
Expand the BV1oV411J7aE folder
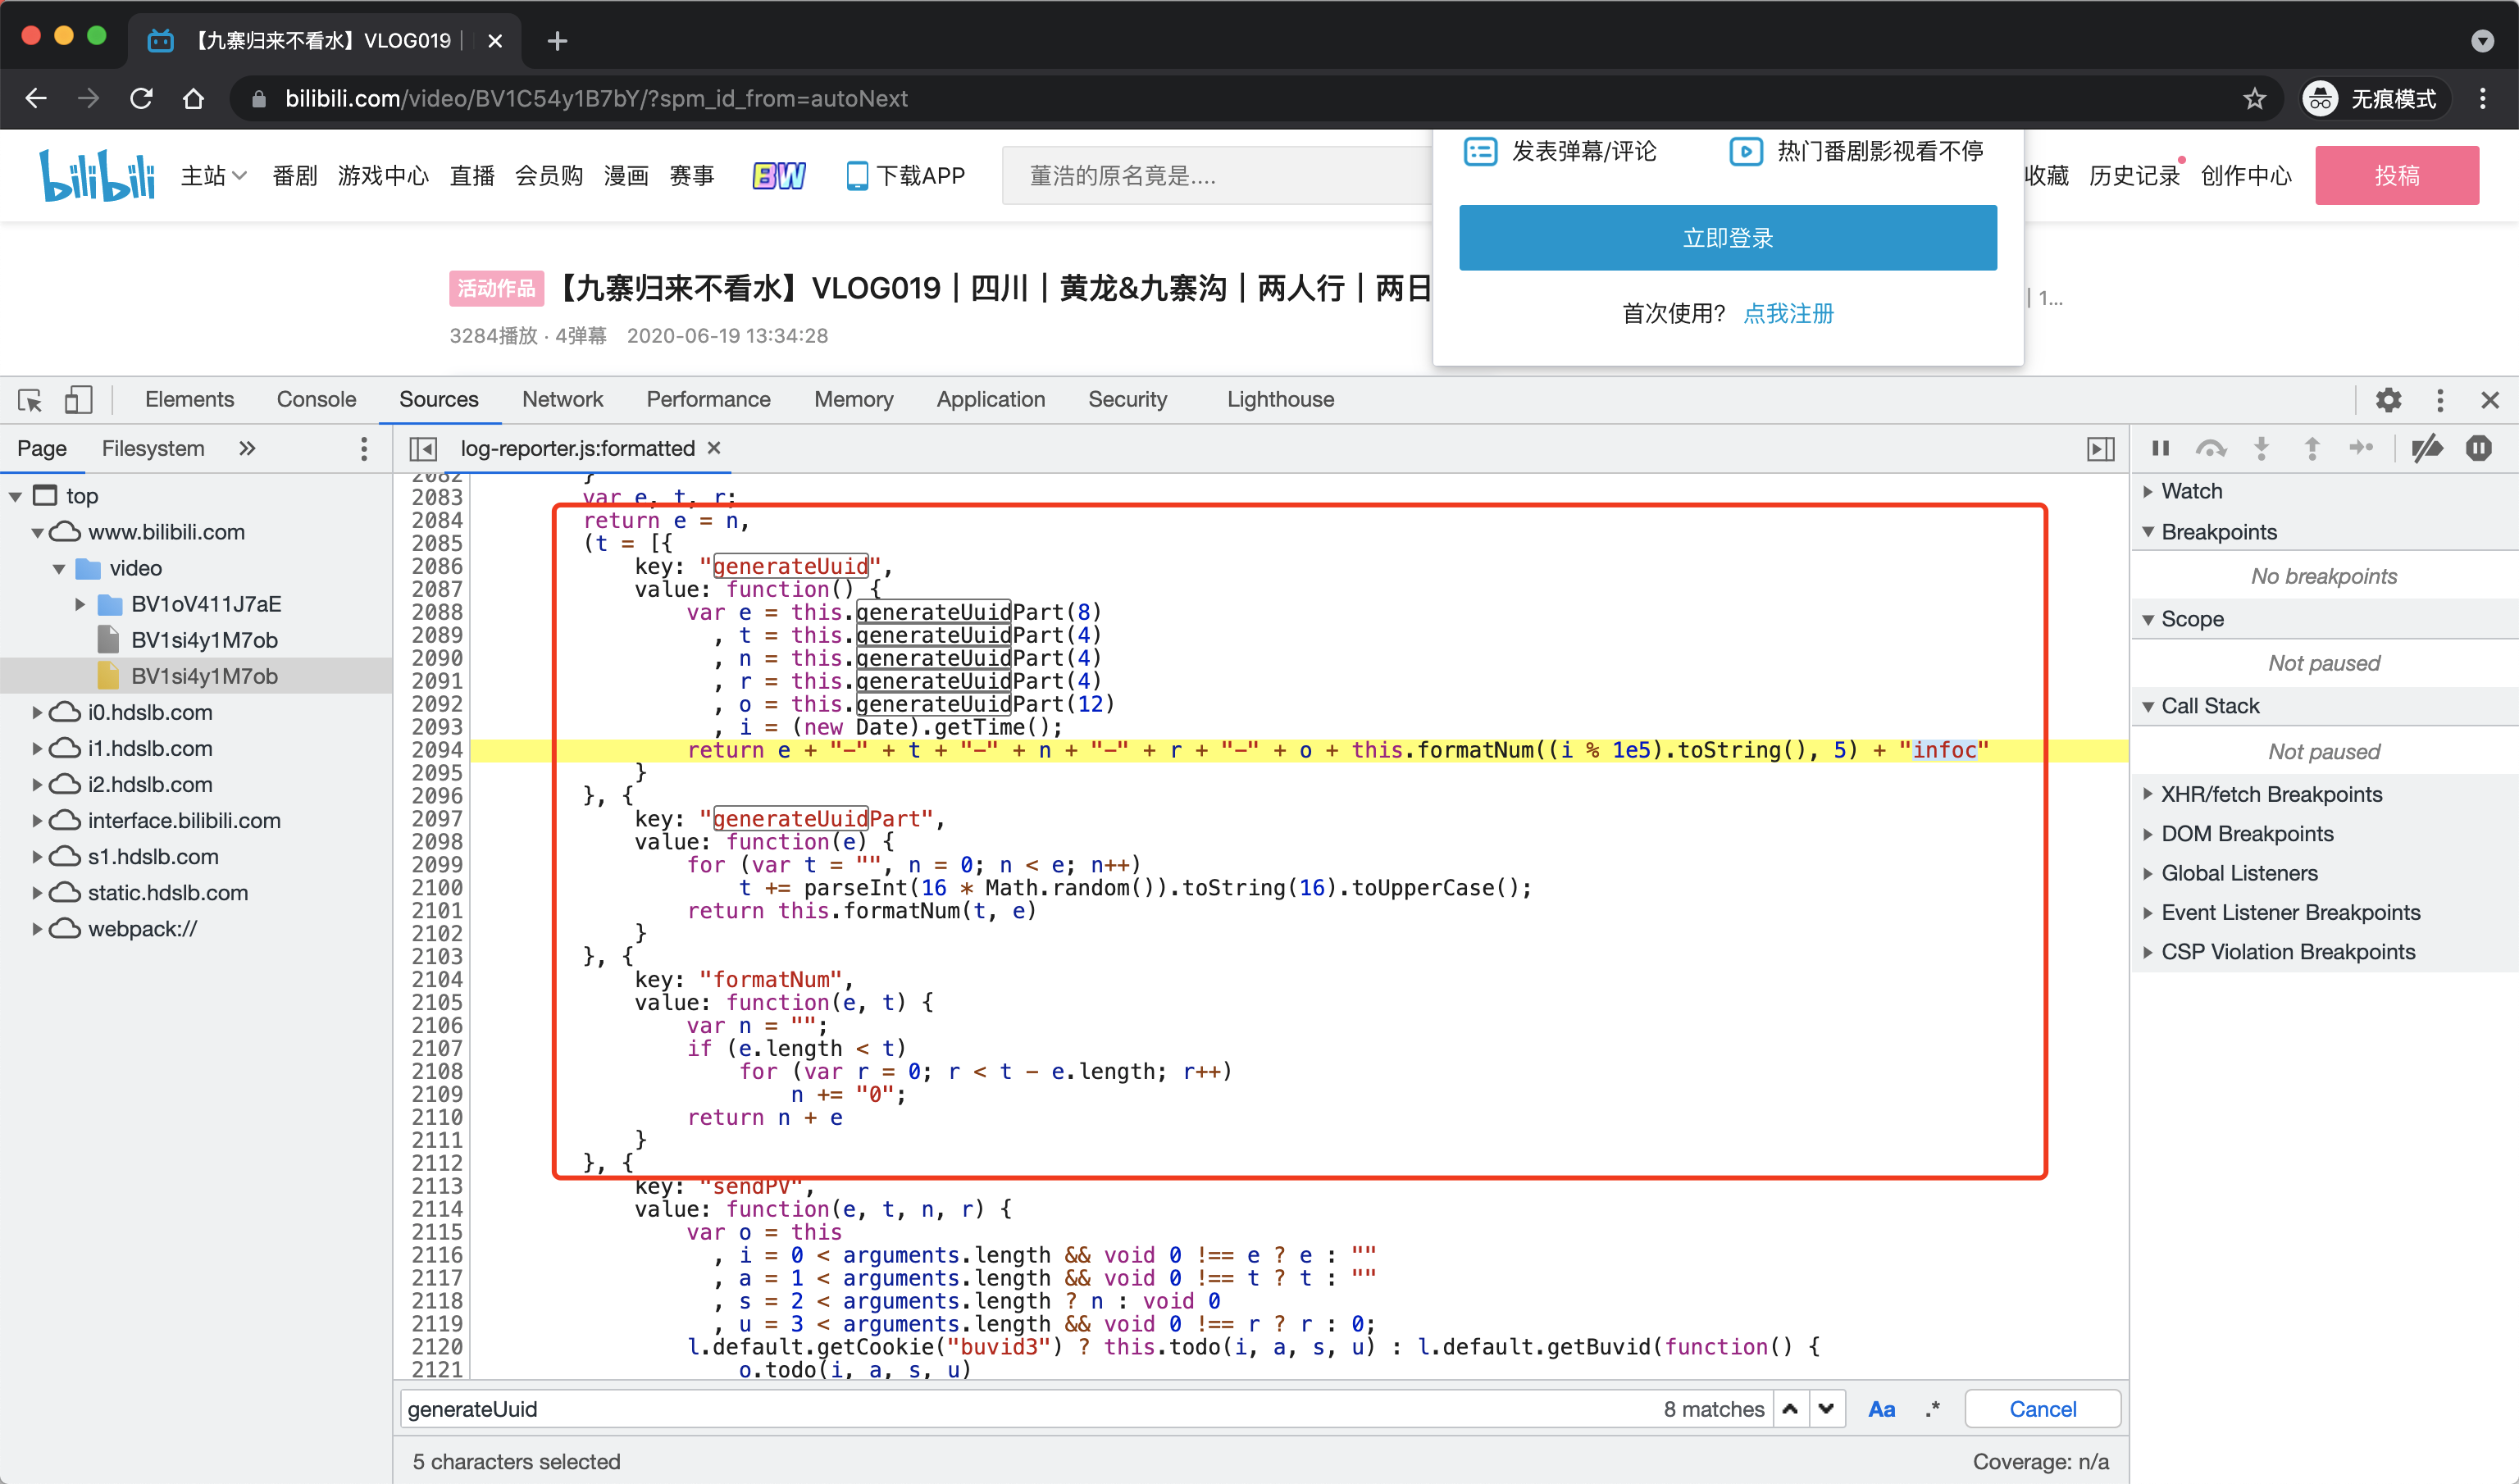80,604
